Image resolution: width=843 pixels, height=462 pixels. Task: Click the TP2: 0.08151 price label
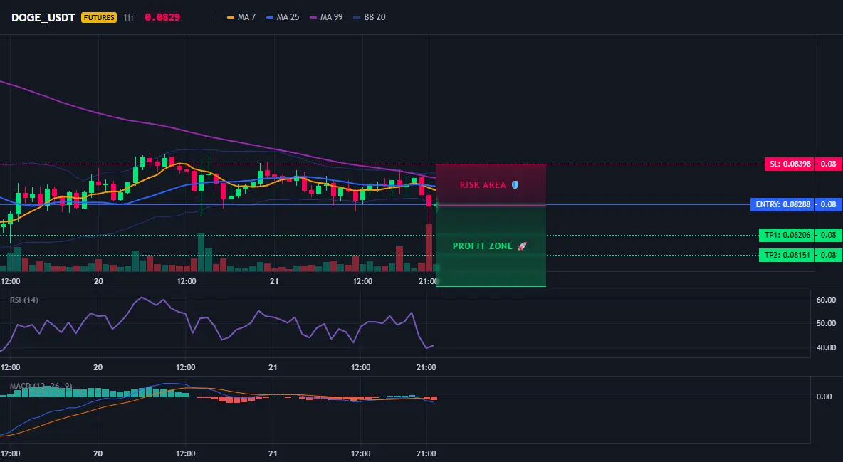[787, 255]
